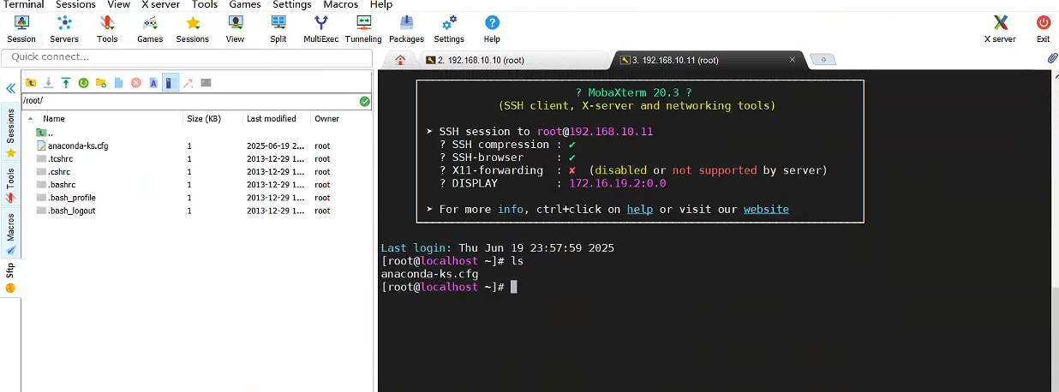This screenshot has width=1059, height=392.
Task: Go to parent directory in SFTP toolbar
Action: click(x=31, y=83)
